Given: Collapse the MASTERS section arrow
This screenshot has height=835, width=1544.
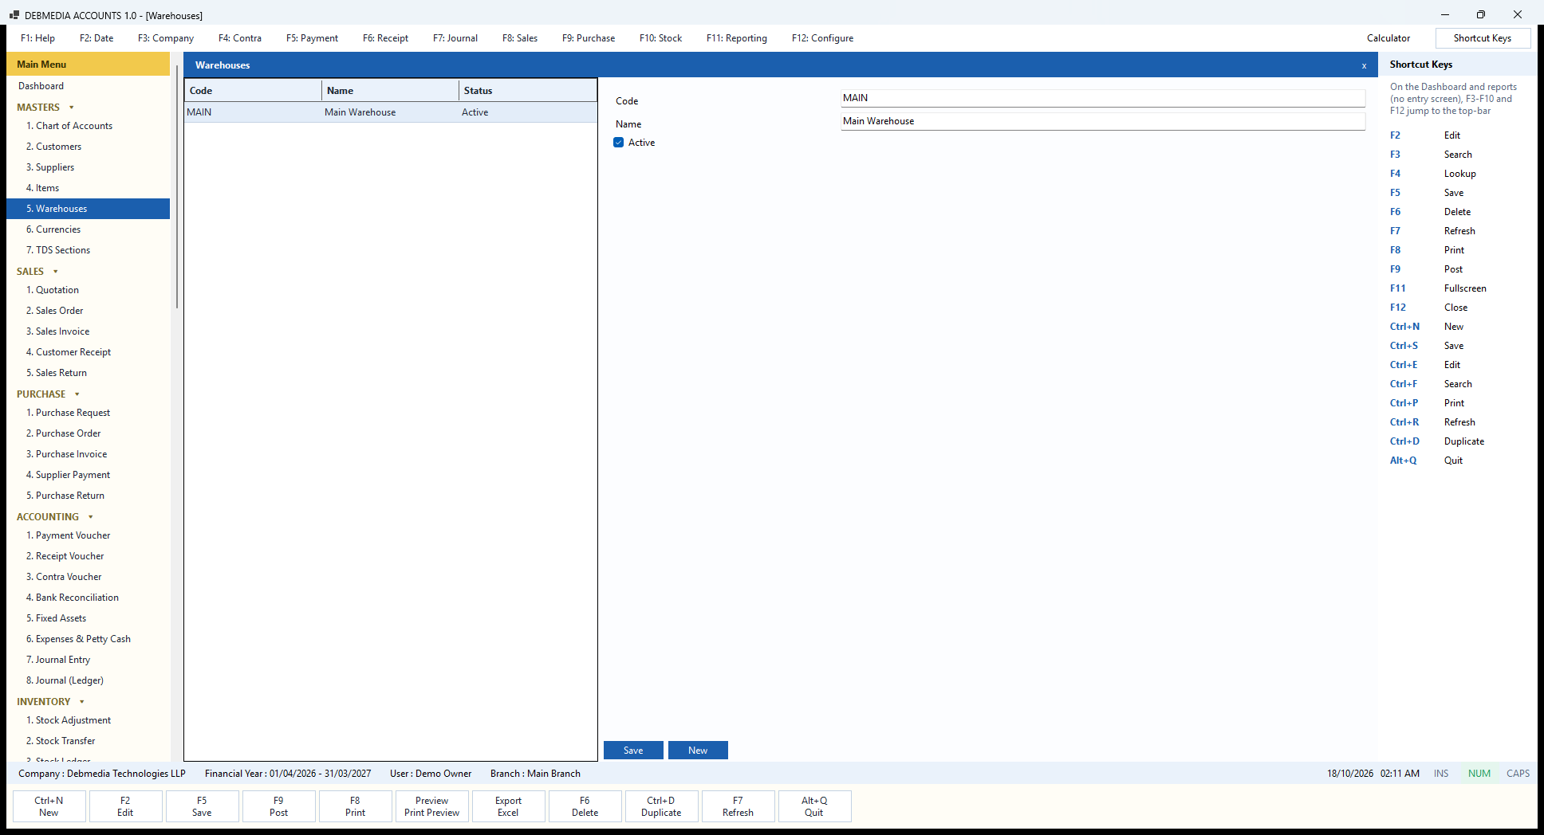Looking at the screenshot, I should [x=72, y=108].
